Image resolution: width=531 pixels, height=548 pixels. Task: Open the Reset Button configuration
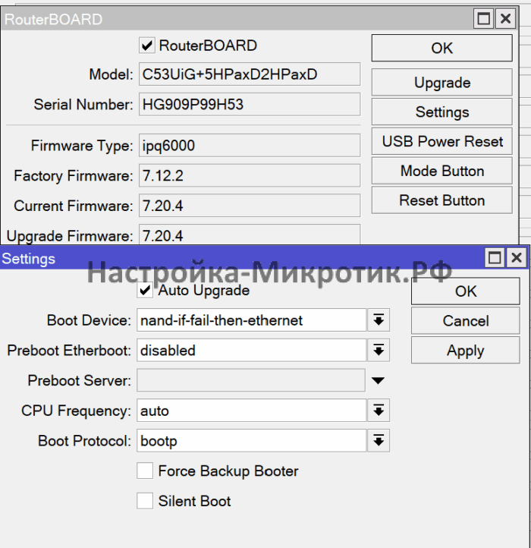[441, 201]
